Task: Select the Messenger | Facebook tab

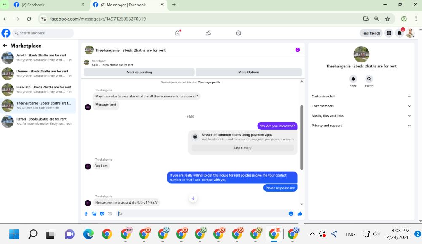Action: point(129,5)
